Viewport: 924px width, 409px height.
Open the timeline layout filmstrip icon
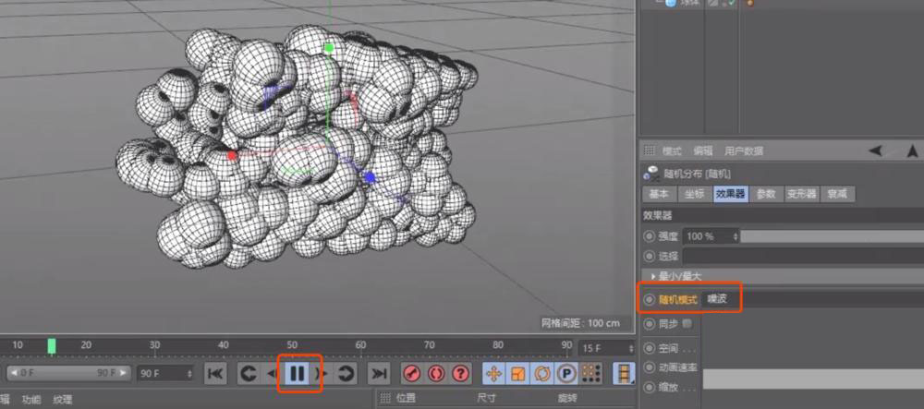pyautogui.click(x=624, y=373)
